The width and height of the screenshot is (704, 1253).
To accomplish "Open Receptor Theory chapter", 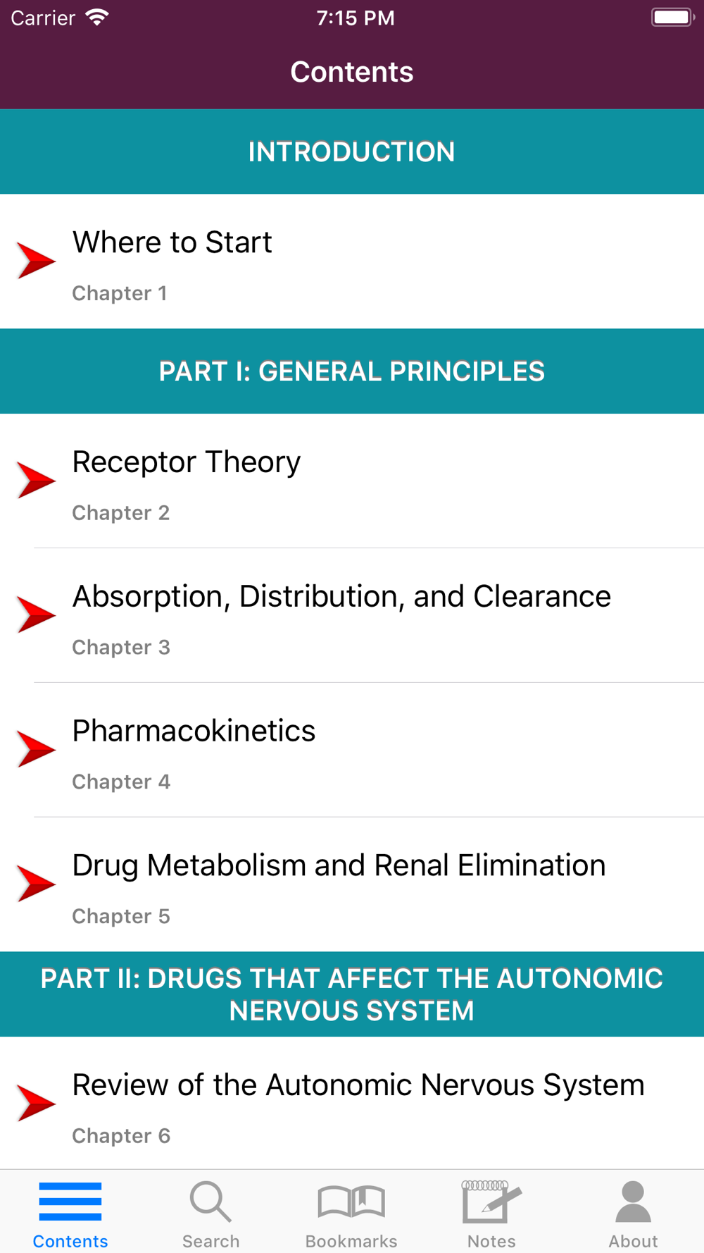I will (x=352, y=481).
